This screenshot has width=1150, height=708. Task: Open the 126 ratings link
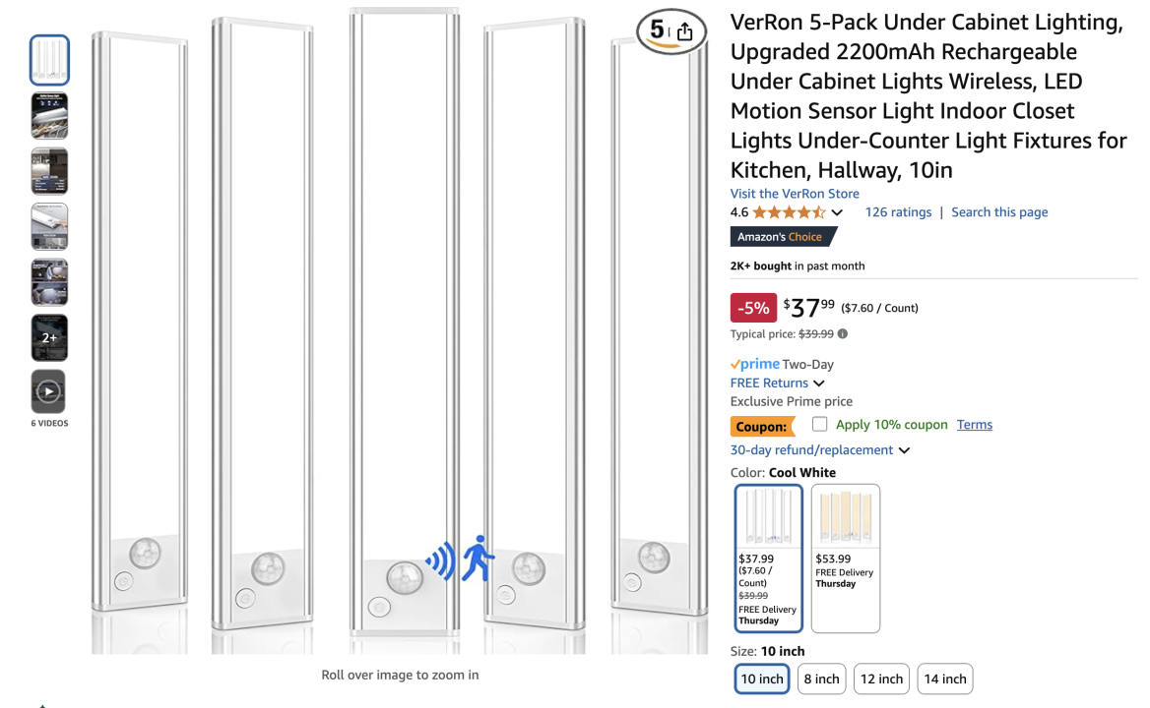(x=898, y=212)
